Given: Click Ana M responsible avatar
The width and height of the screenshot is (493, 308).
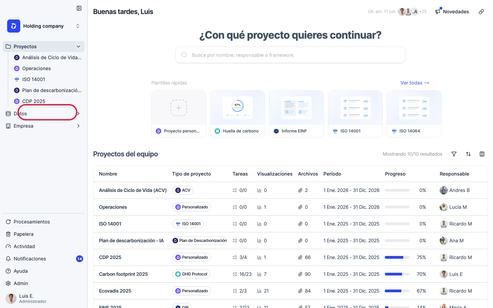Looking at the screenshot, I should [x=444, y=241].
